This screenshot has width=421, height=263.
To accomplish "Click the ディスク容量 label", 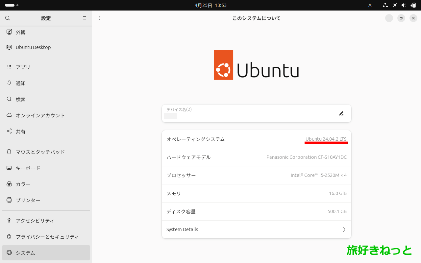I will (181, 211).
